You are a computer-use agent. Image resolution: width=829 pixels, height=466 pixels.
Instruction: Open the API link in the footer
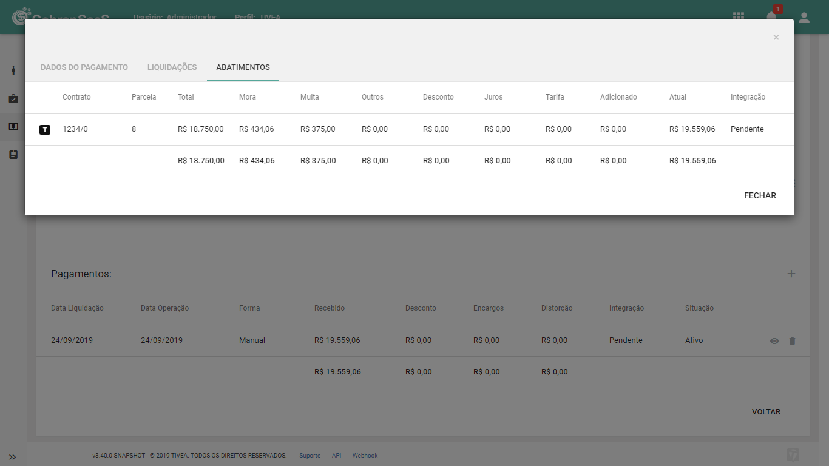(x=337, y=456)
